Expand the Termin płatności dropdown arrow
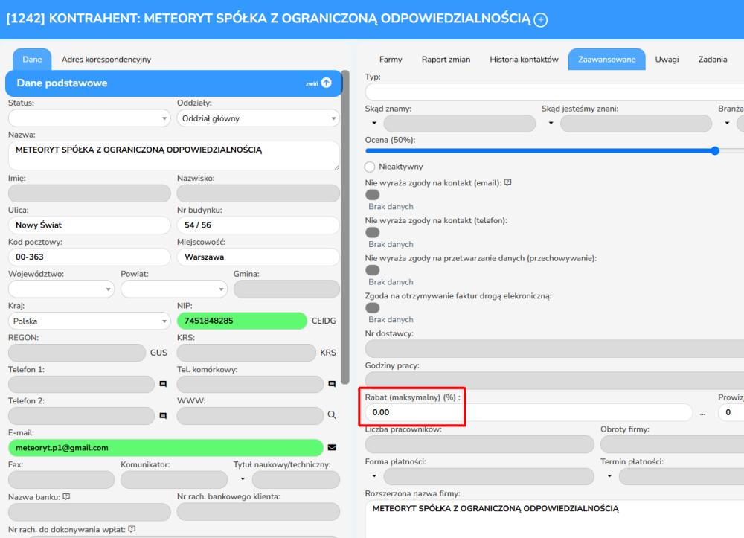The height and width of the screenshot is (538, 744). [x=609, y=476]
